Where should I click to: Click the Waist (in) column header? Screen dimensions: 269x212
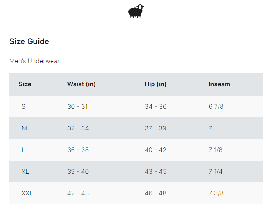coord(81,84)
